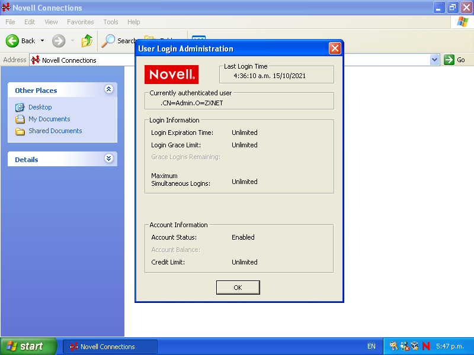The image size is (474, 355).
Task: Click the Novell Connections title bar icon
Action: (x=6, y=7)
